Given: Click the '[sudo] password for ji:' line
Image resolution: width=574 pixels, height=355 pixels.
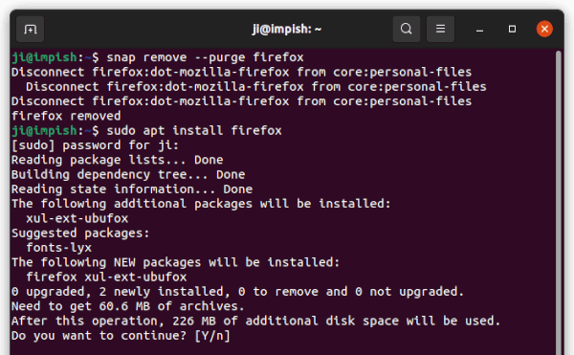Looking at the screenshot, I should coord(95,145).
